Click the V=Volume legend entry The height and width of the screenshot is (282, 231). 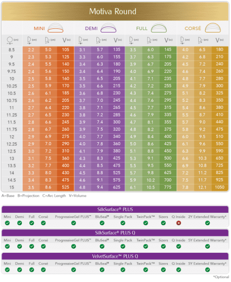[78, 196]
